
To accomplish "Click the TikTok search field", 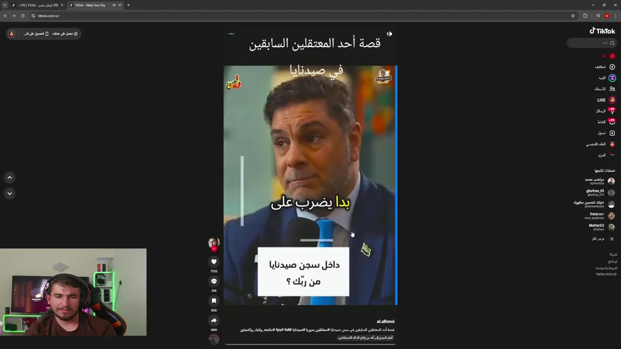I will point(591,43).
